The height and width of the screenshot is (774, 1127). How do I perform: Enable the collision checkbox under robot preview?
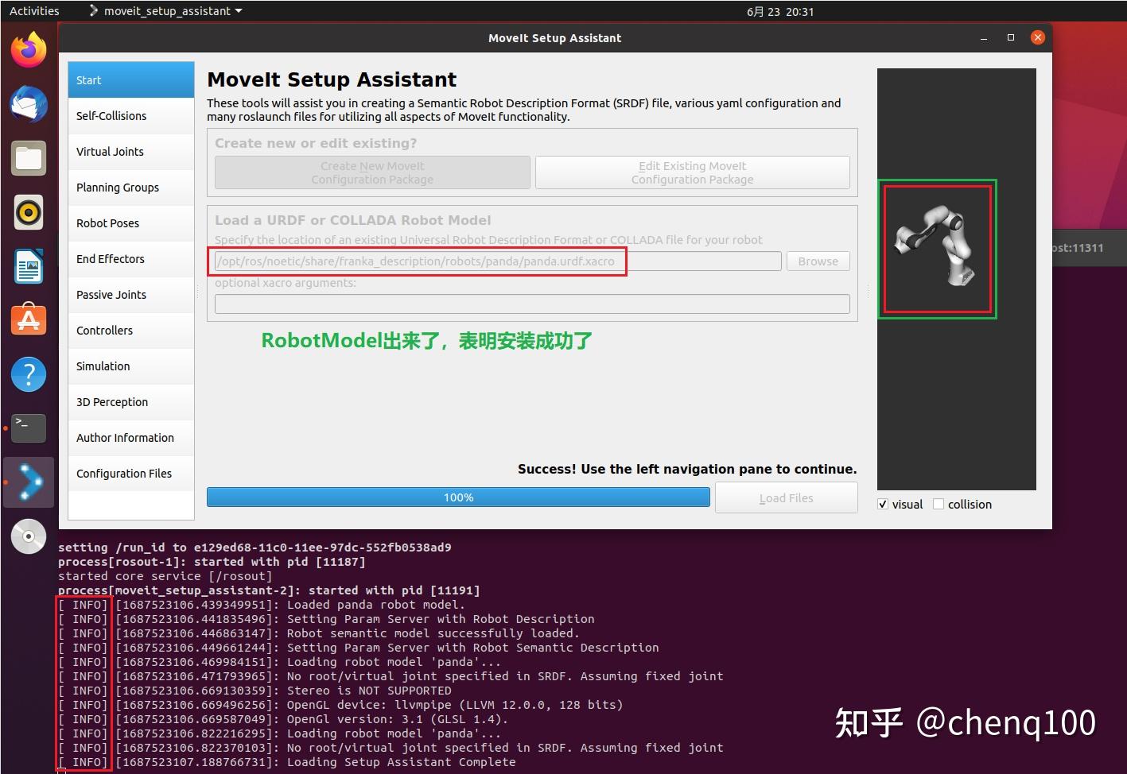(x=939, y=504)
